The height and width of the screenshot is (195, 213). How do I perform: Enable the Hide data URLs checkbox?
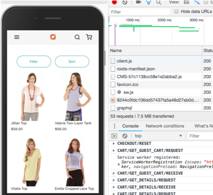[176, 11]
